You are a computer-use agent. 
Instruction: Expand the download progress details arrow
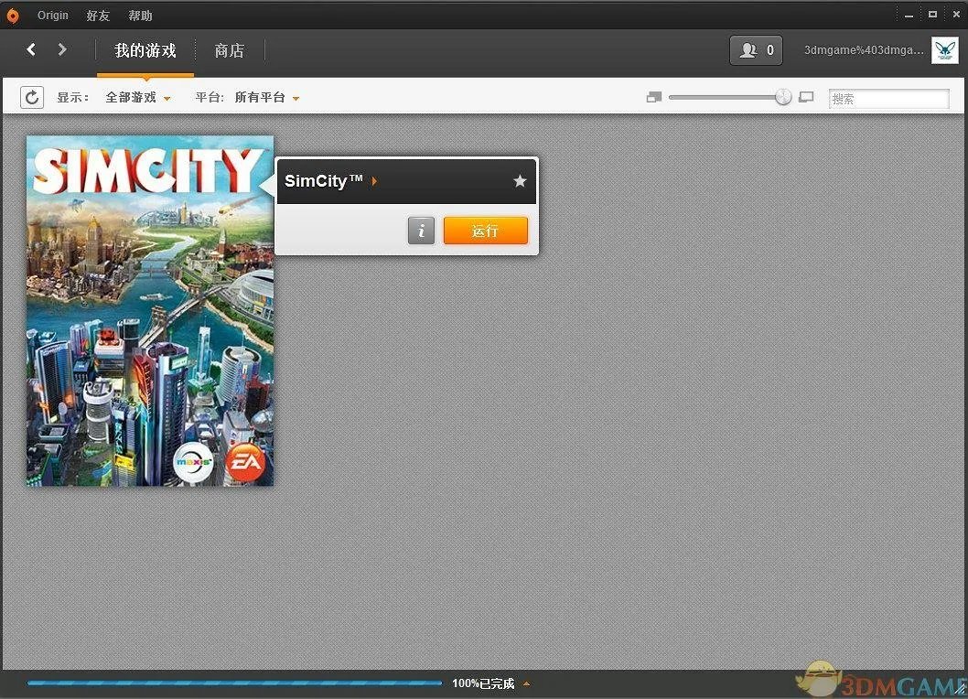click(526, 683)
